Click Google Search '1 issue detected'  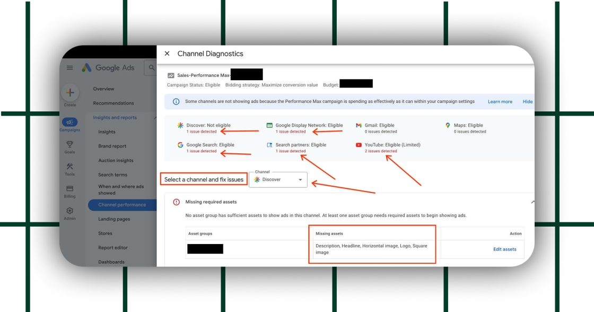[x=201, y=151]
